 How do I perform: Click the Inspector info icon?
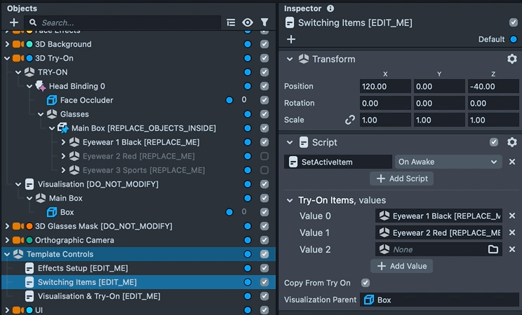[x=330, y=8]
